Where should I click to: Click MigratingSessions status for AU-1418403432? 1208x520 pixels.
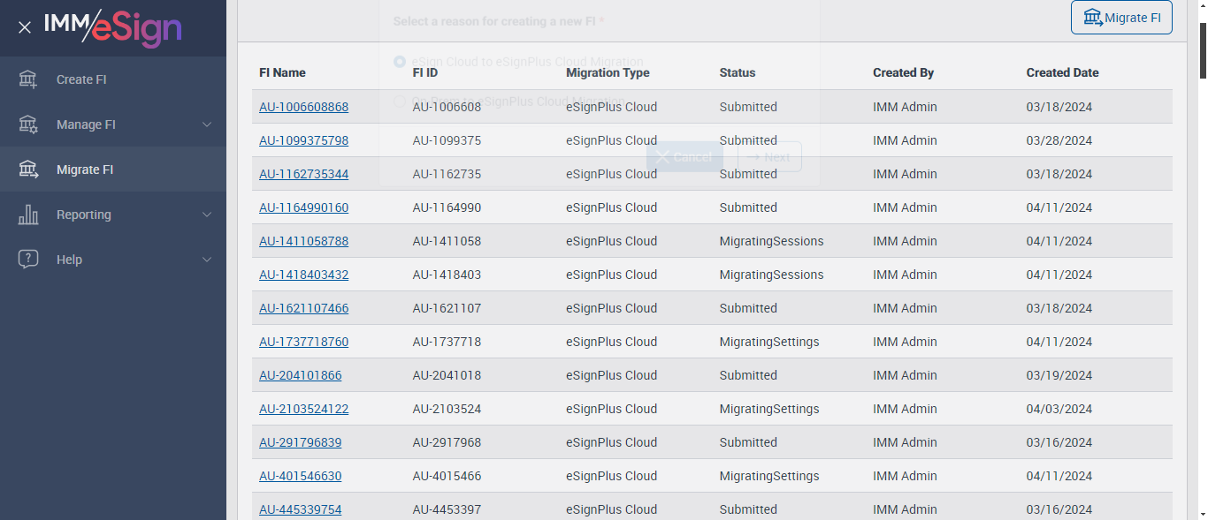click(x=771, y=275)
